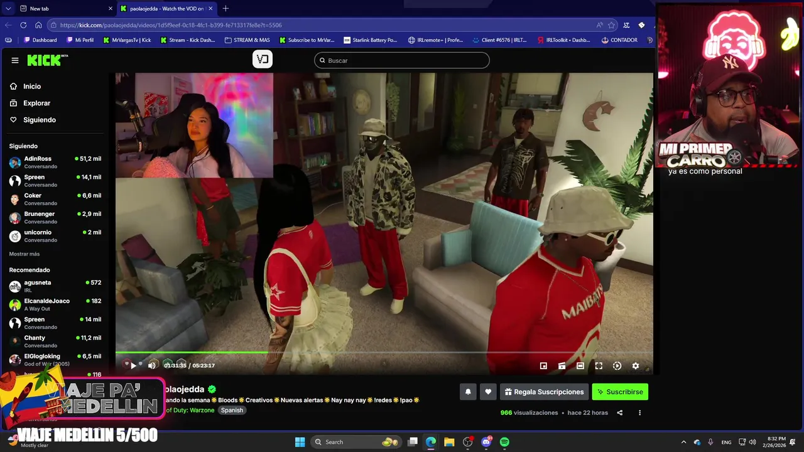This screenshot has width=804, height=452.
Task: Open the Kick hamburger sidebar menu
Action: 15,60
